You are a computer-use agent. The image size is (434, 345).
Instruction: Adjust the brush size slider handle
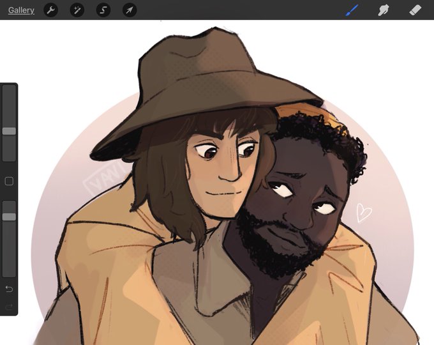(x=9, y=131)
